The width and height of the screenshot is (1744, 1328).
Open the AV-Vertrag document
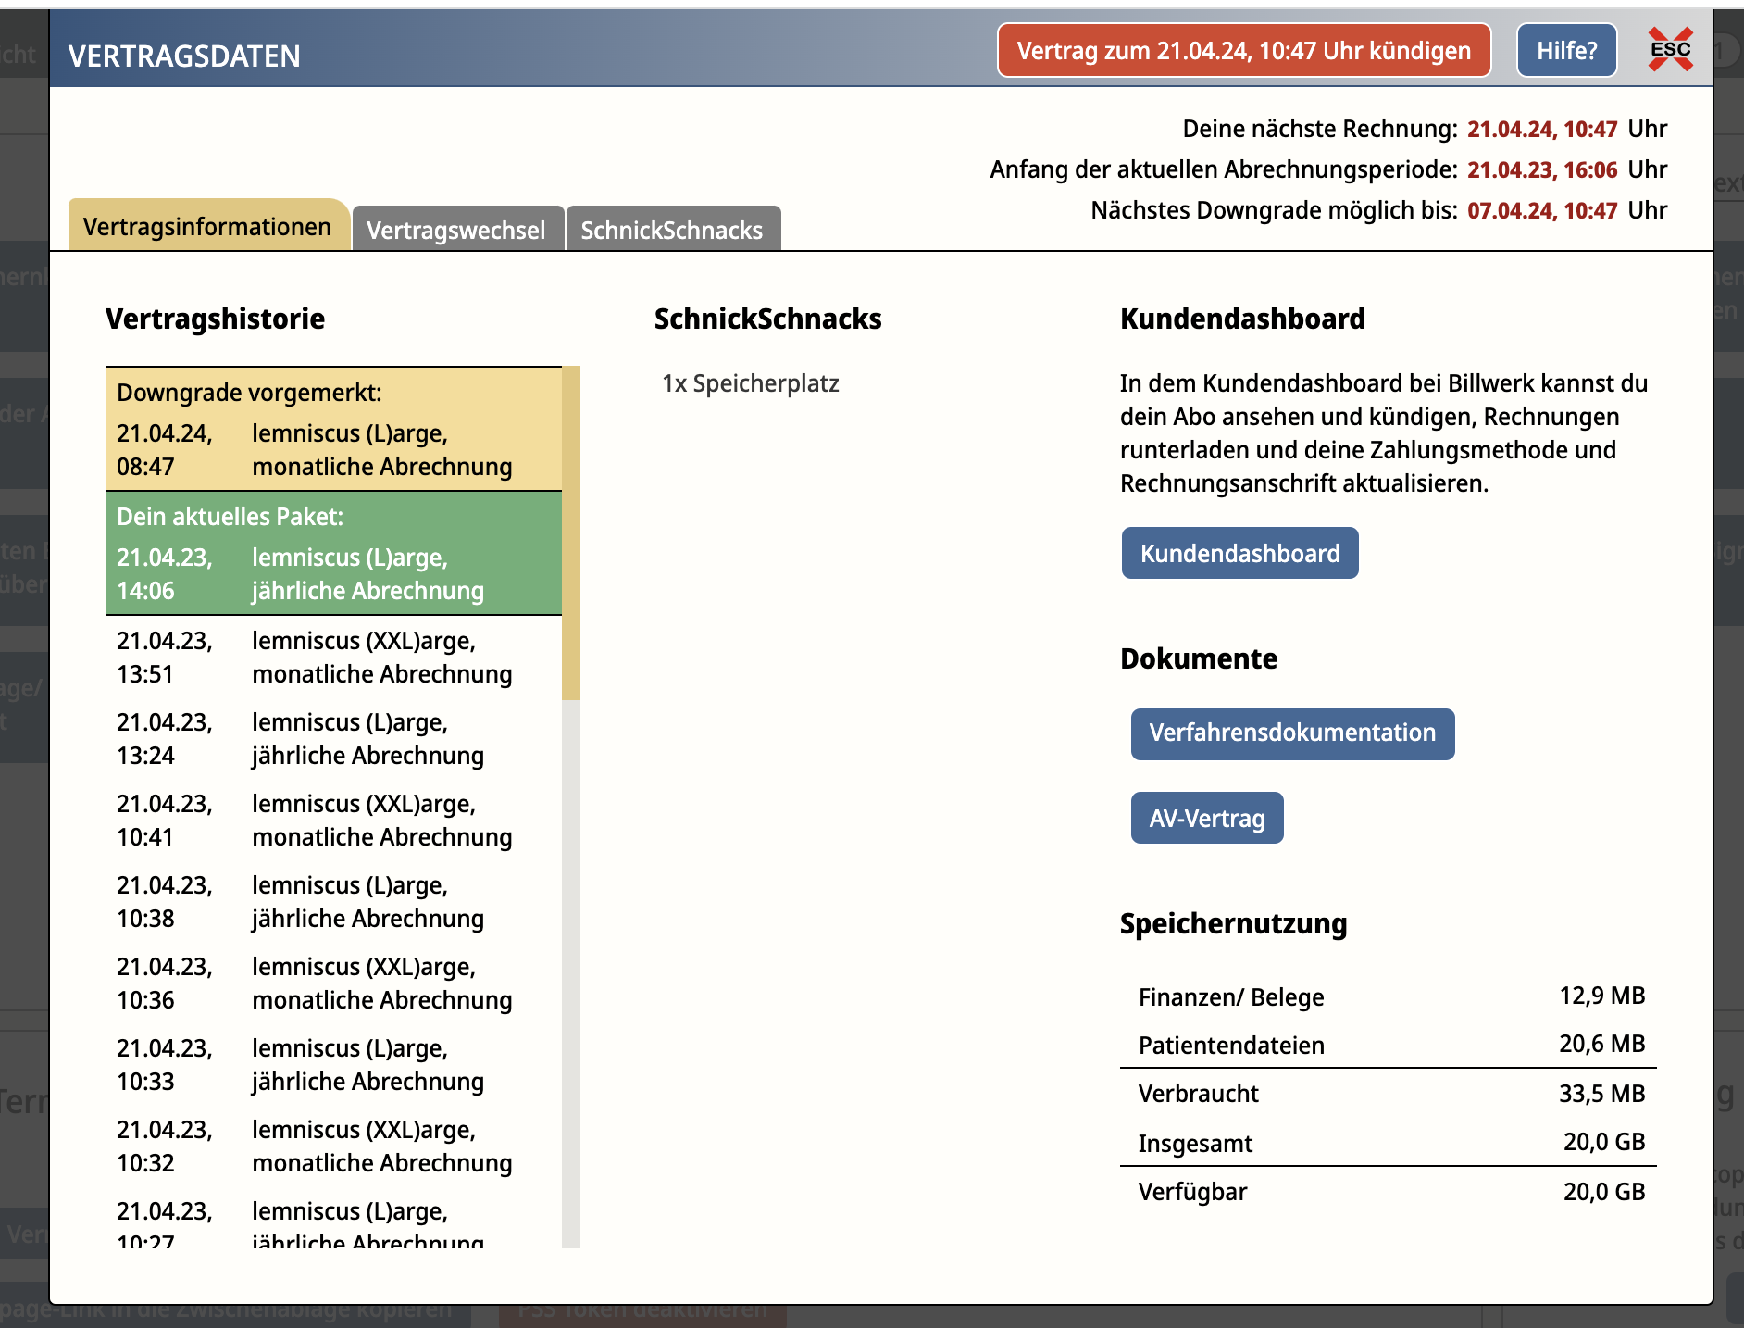coord(1207,818)
